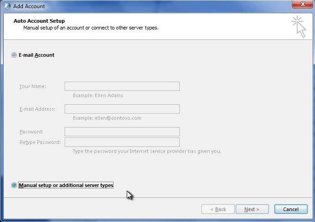The width and height of the screenshot is (315, 222).
Task: Click the greyed-out Back button
Action: (218, 209)
